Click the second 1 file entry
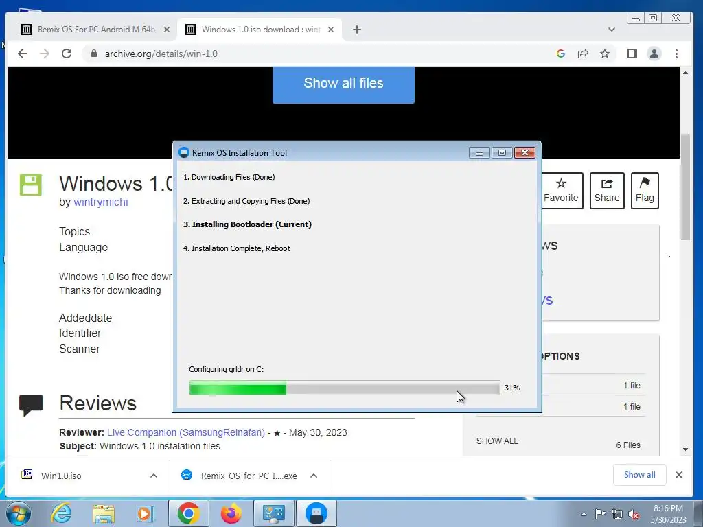The width and height of the screenshot is (703, 527). (632, 406)
